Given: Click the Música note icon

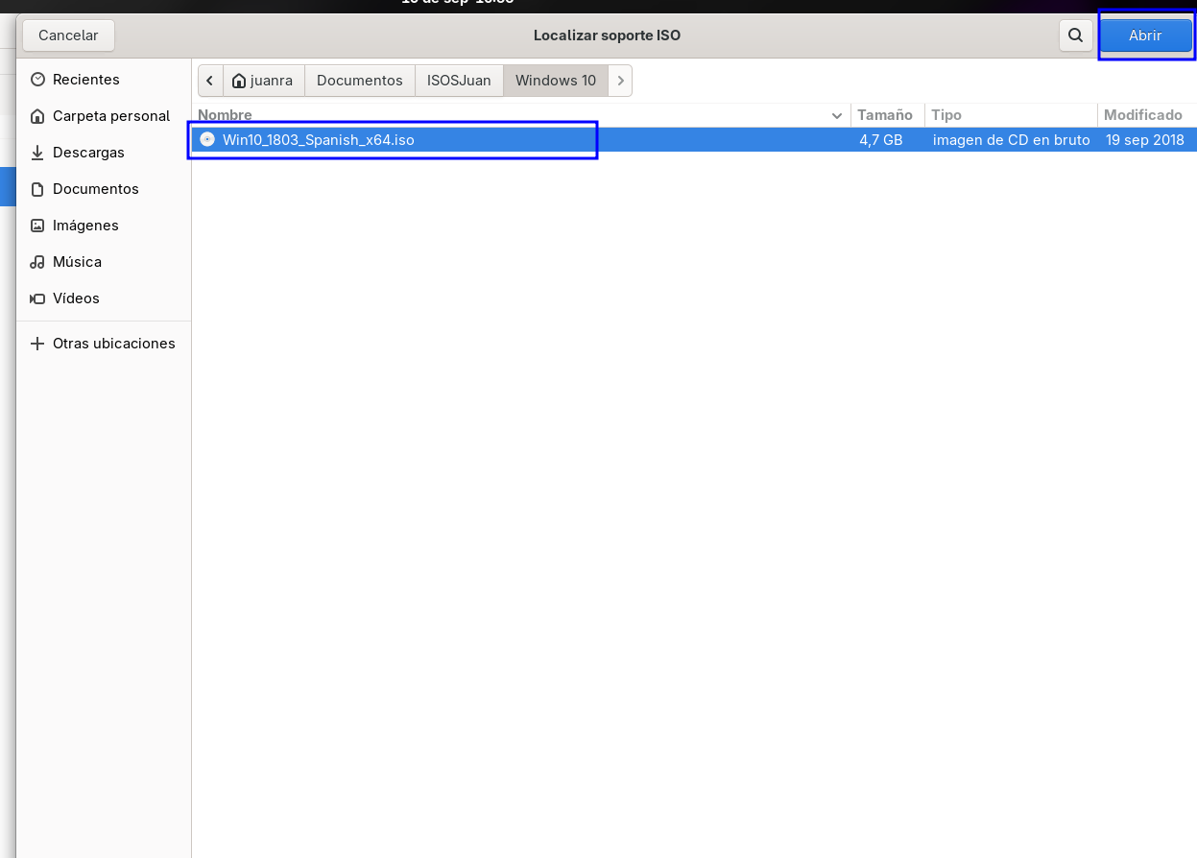Looking at the screenshot, I should point(37,262).
